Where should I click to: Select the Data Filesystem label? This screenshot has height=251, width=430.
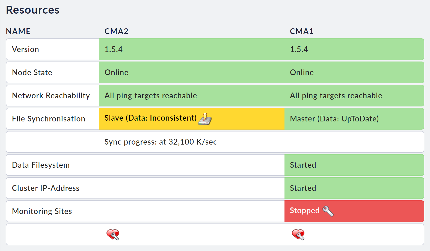tap(41, 165)
